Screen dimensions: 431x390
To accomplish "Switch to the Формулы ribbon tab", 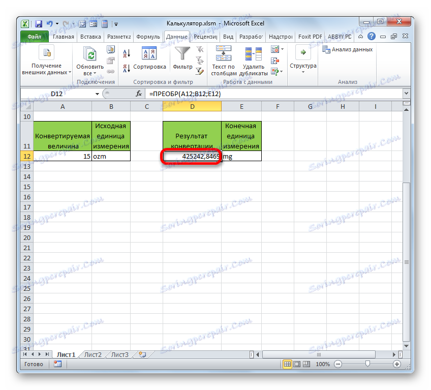I will coord(148,37).
